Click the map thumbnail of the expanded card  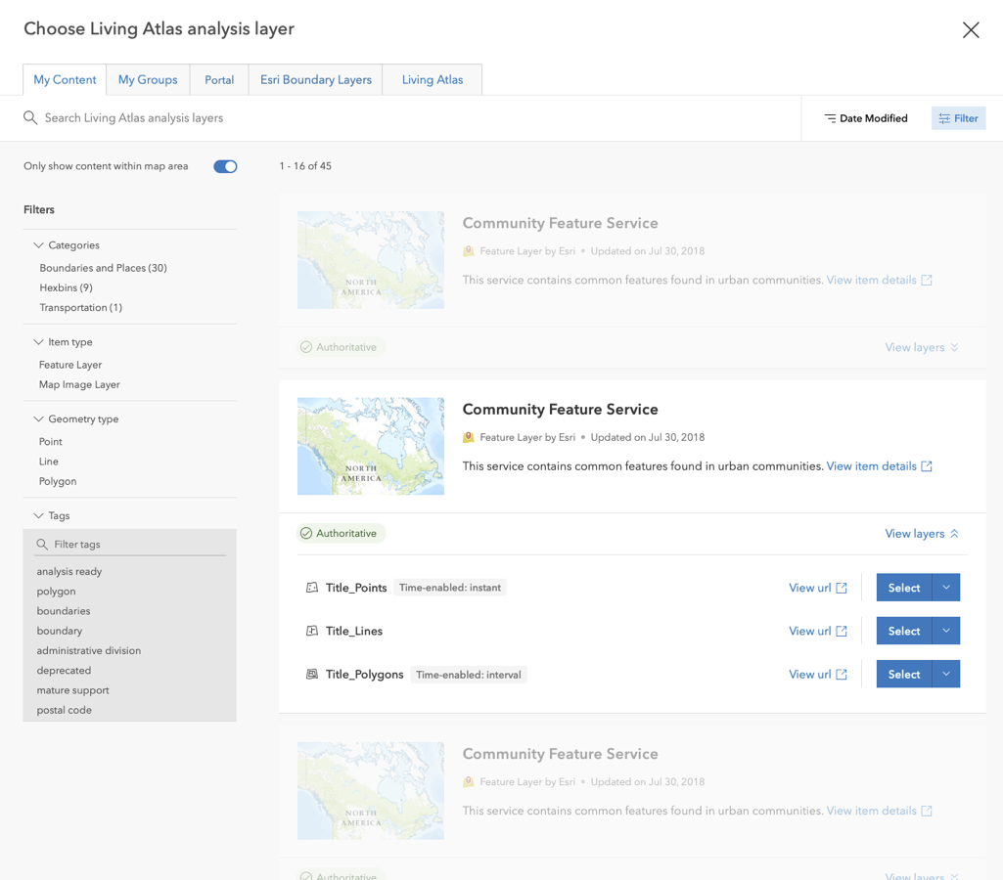pos(370,446)
